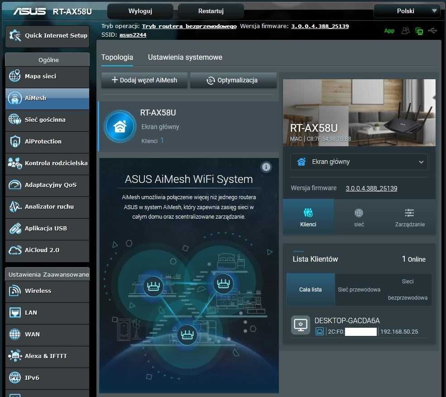Open the Polski language dropdown
The width and height of the screenshot is (446, 397).
click(407, 11)
